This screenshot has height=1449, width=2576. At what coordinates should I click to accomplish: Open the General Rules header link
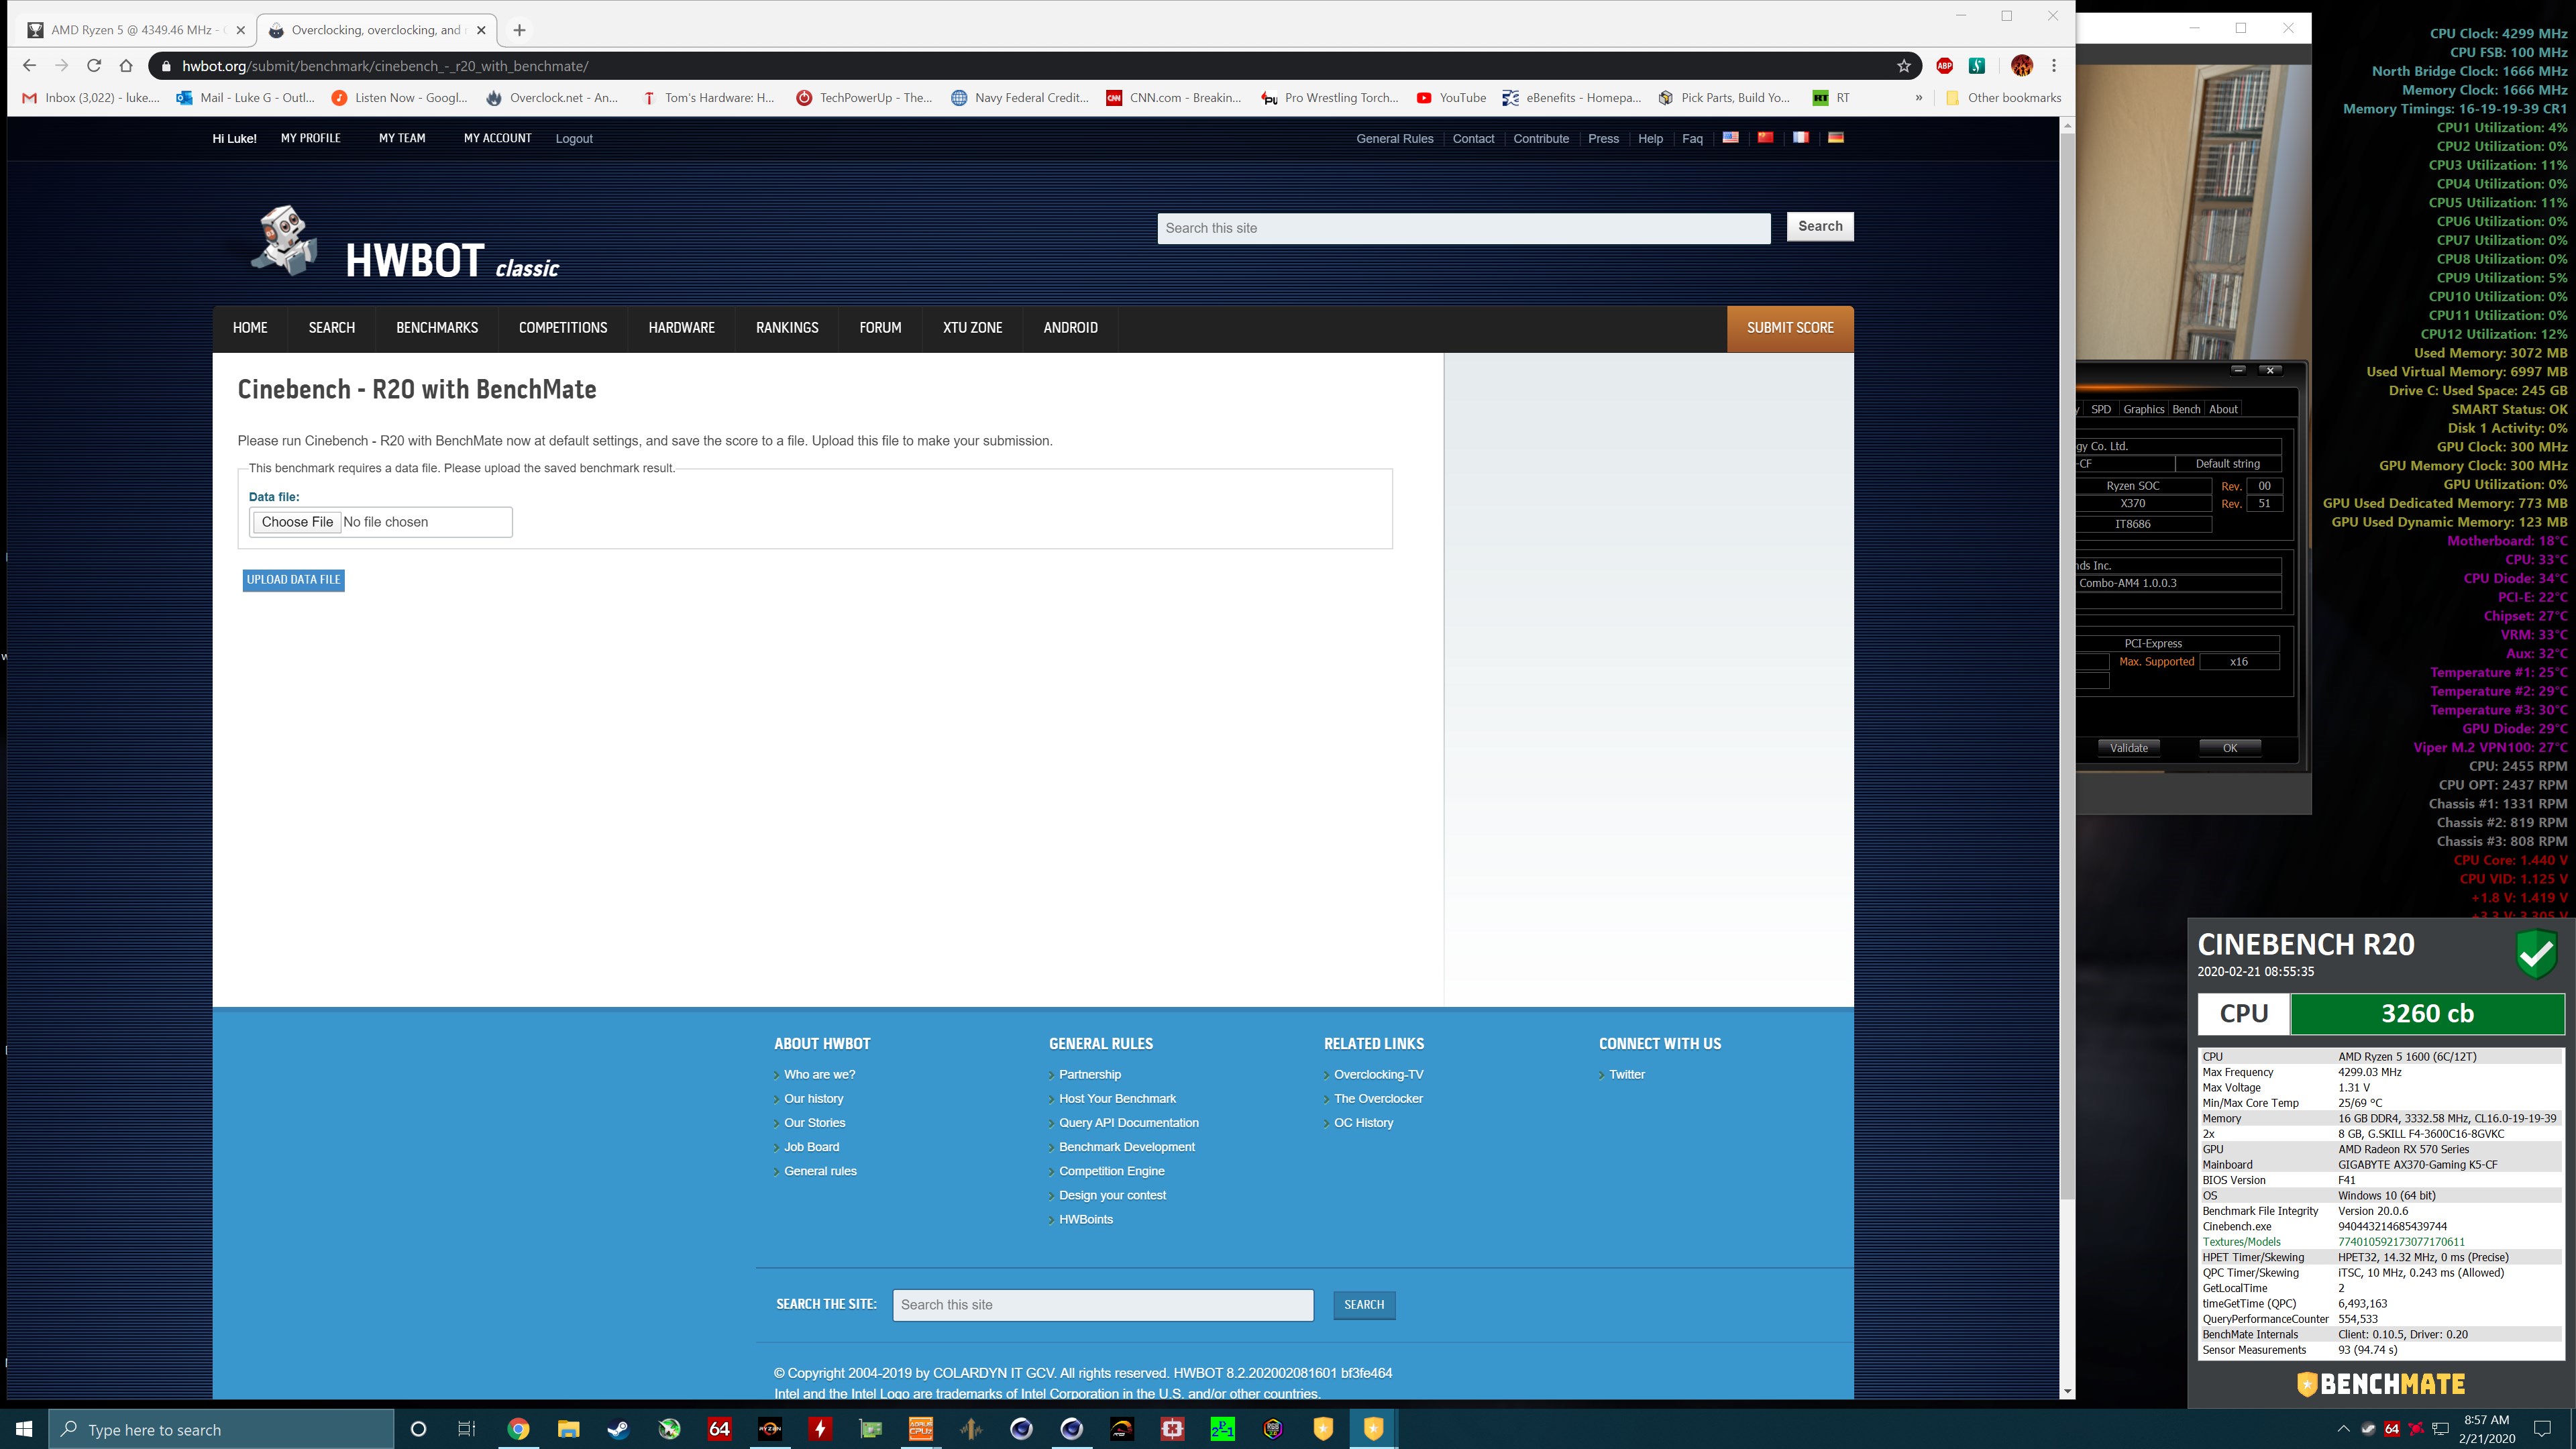(x=1394, y=139)
